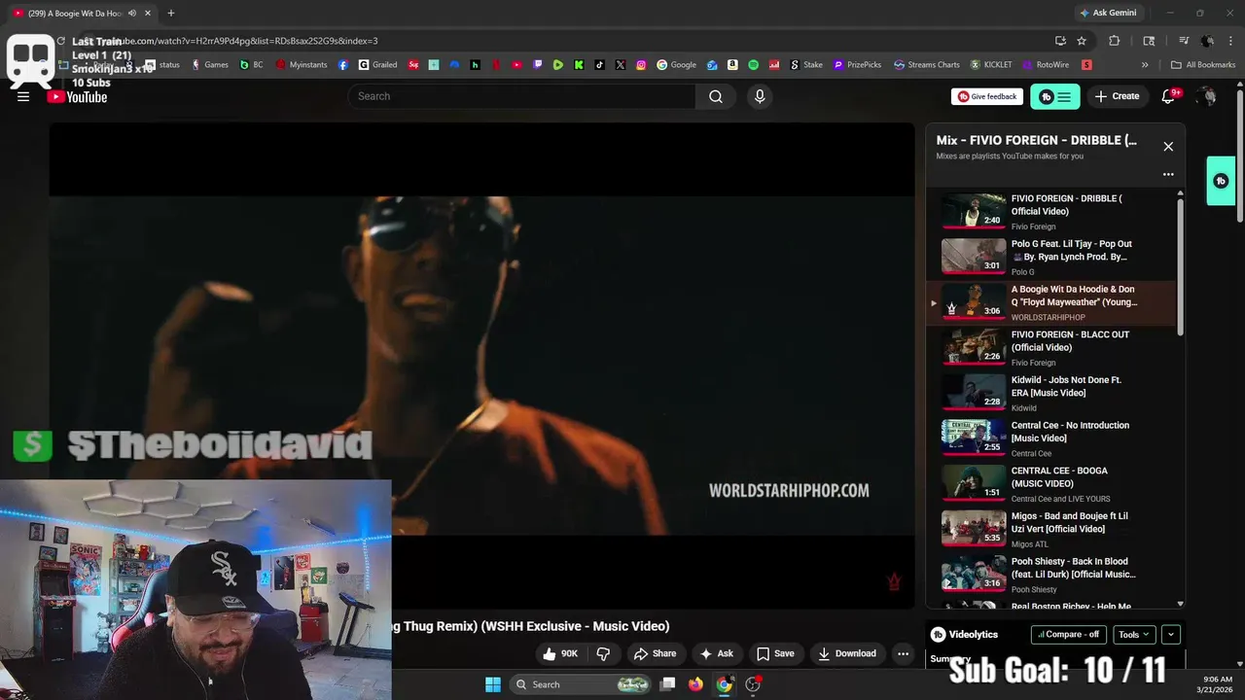Save the video to a playlist

775,653
